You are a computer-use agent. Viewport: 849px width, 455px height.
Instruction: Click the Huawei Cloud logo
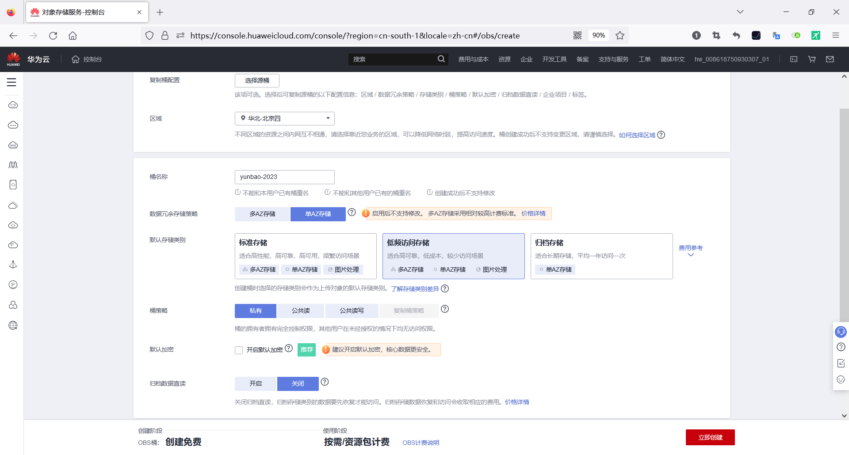(14, 59)
